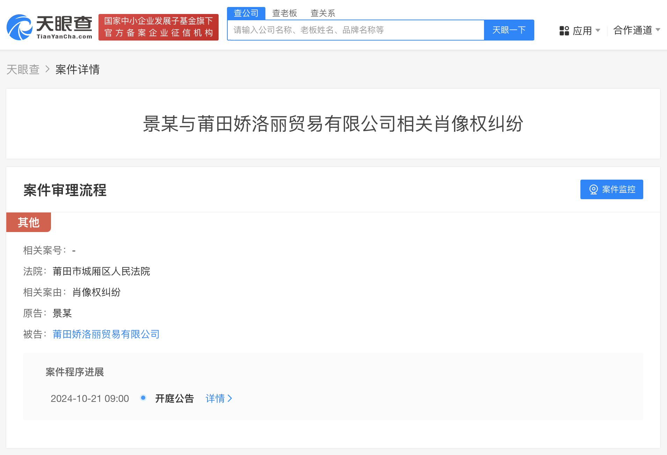The height and width of the screenshot is (455, 667).
Task: Navigate home via 天眼查 breadcrumb
Action: coord(23,69)
